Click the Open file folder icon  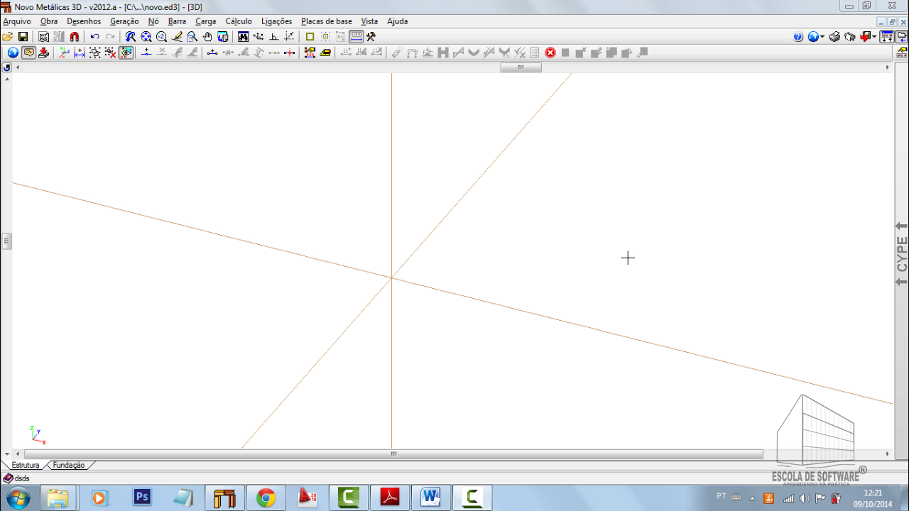[x=8, y=37]
